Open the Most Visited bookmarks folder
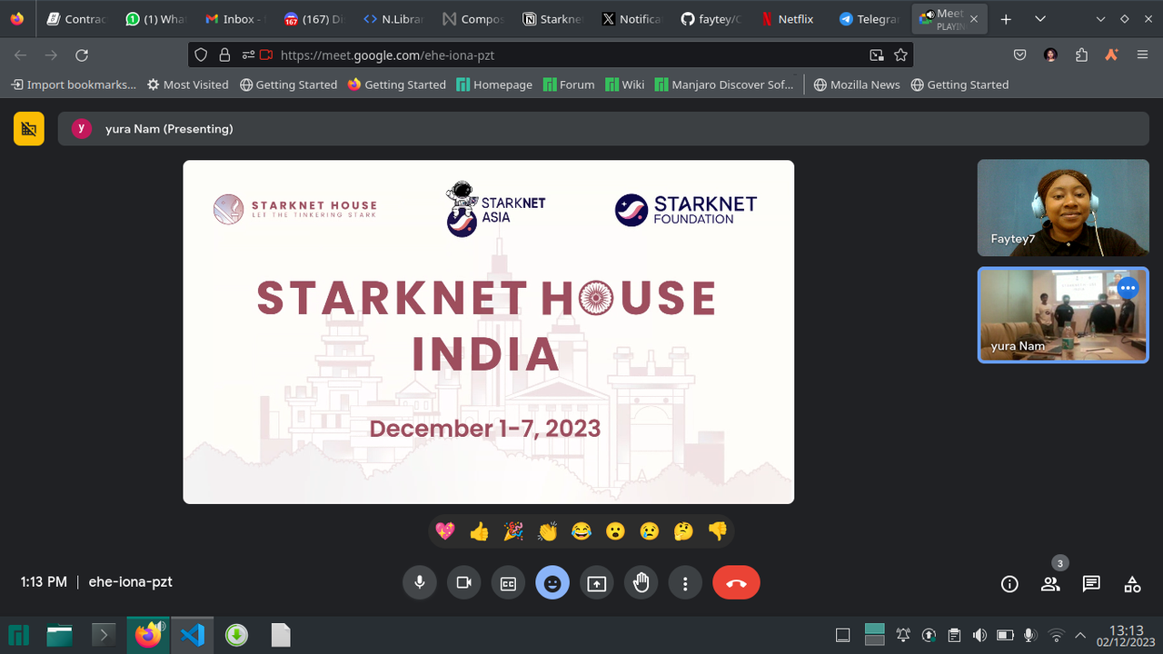The height and width of the screenshot is (654, 1163). pos(188,84)
